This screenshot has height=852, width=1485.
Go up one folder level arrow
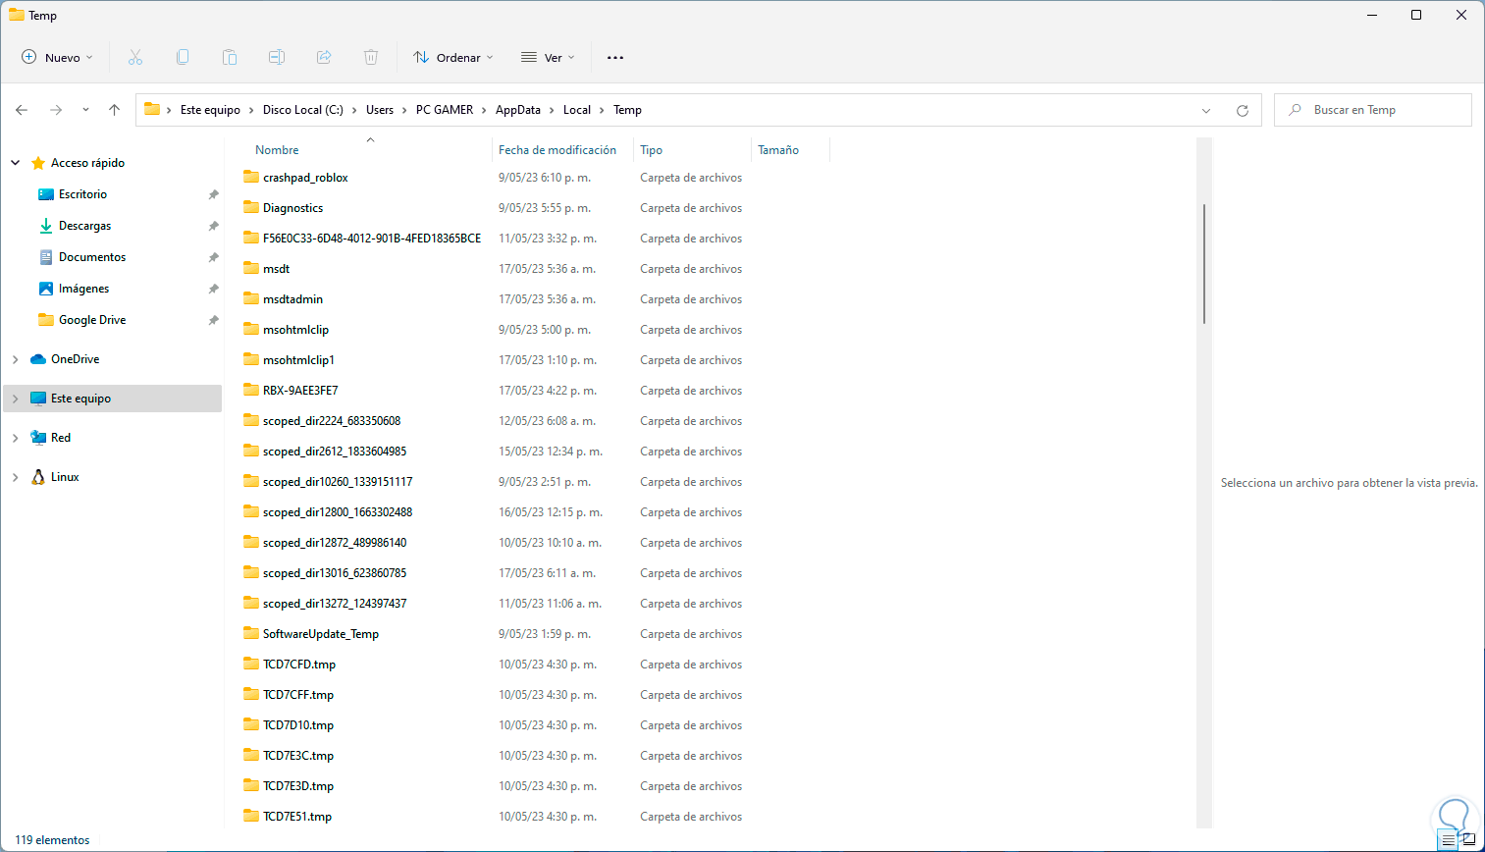pos(115,110)
